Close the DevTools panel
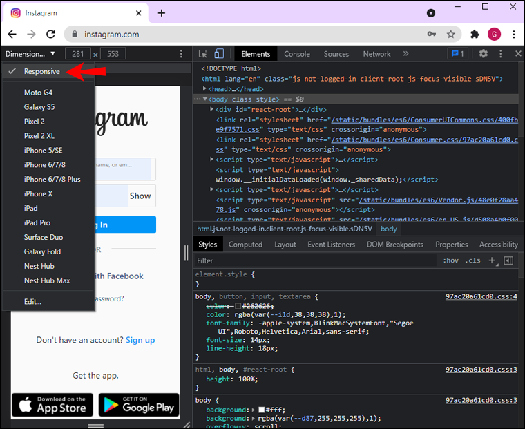The height and width of the screenshot is (429, 525). tap(518, 54)
